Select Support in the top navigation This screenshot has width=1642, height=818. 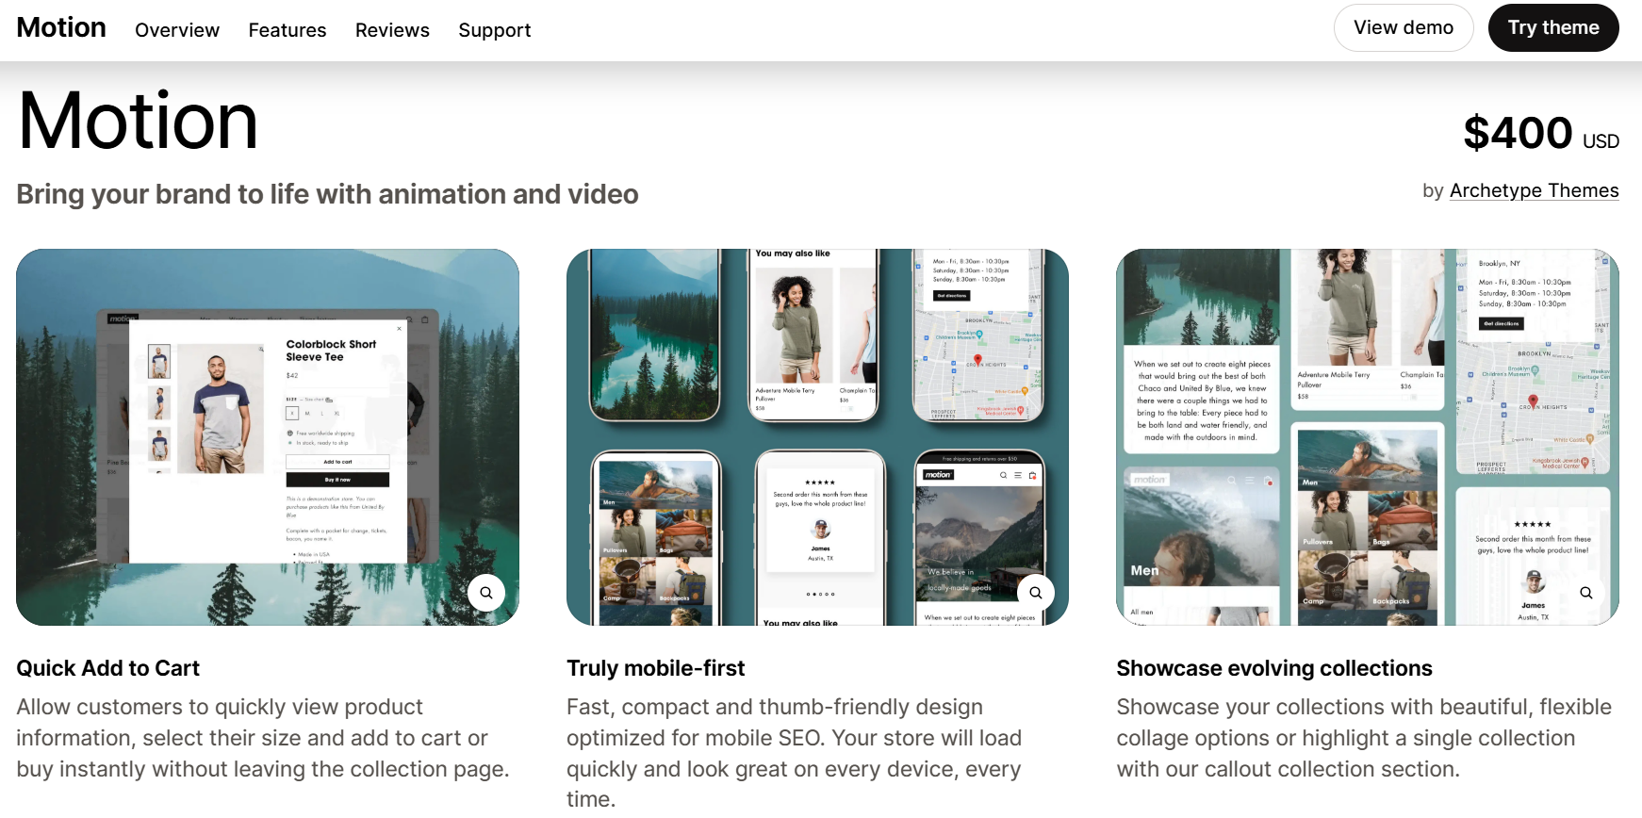pos(495,30)
